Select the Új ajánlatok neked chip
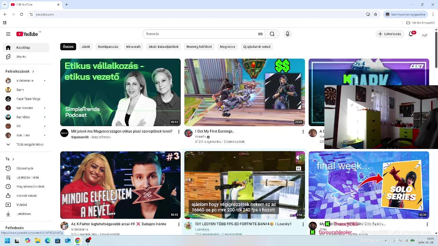Image resolution: width=438 pixels, height=246 pixels. point(257,46)
